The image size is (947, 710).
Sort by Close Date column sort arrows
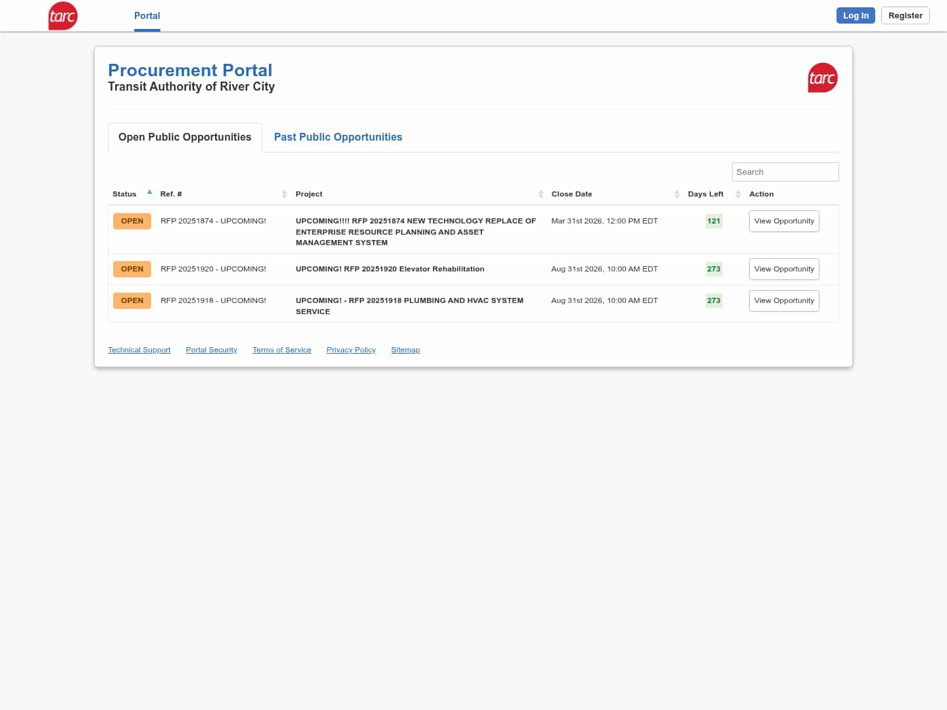pyautogui.click(x=677, y=194)
